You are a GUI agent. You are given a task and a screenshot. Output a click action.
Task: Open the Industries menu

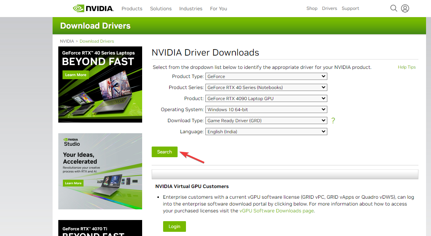[191, 8]
